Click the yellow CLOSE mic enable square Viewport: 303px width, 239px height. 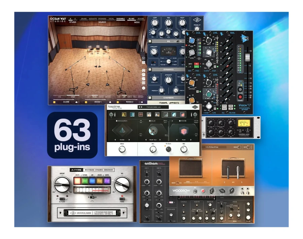[x=54, y=102]
